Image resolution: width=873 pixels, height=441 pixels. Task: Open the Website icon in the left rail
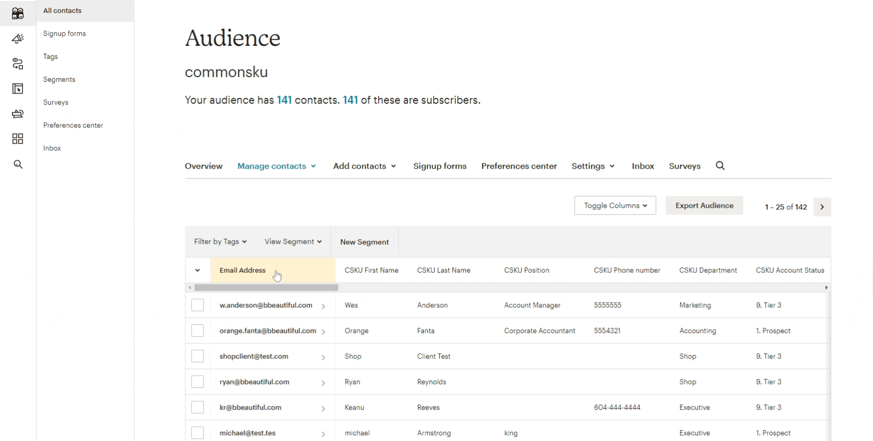[x=18, y=89]
